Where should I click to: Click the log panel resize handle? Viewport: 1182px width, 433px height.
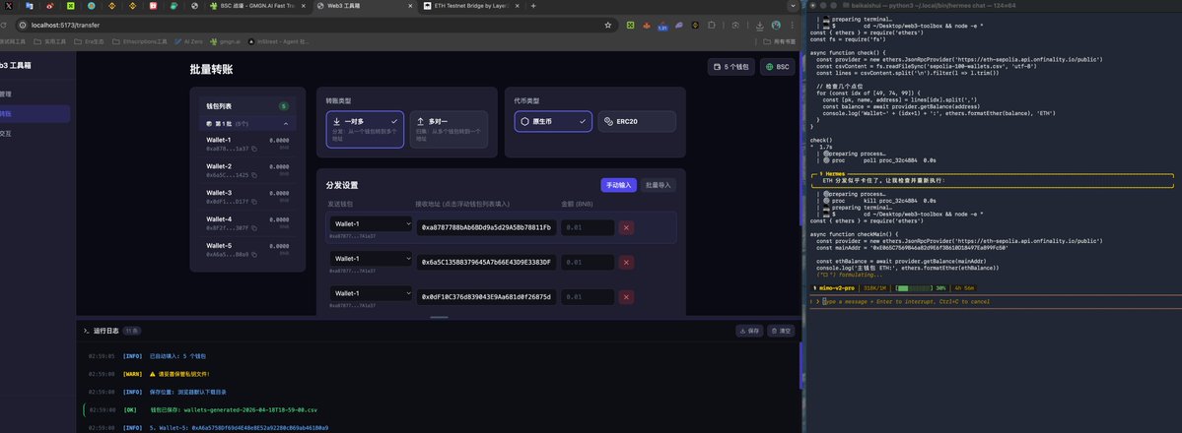[439, 317]
